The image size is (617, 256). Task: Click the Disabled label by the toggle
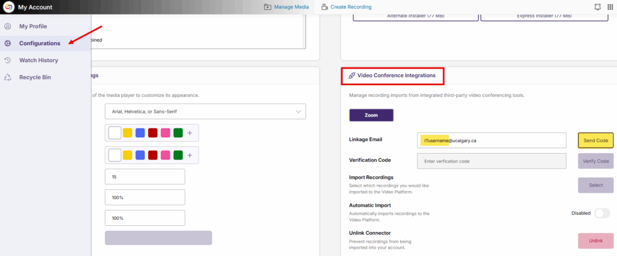point(581,213)
